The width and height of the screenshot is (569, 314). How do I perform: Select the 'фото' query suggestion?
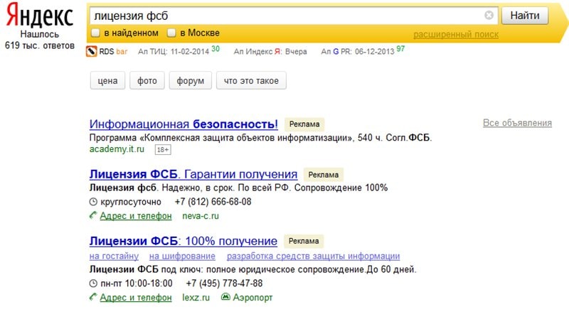pos(147,80)
